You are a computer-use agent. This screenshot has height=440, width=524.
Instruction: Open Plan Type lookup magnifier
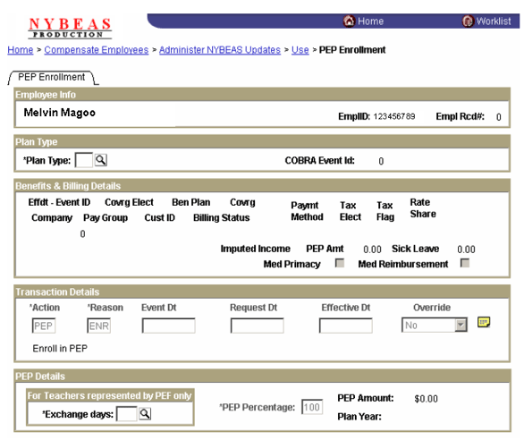[x=100, y=160]
